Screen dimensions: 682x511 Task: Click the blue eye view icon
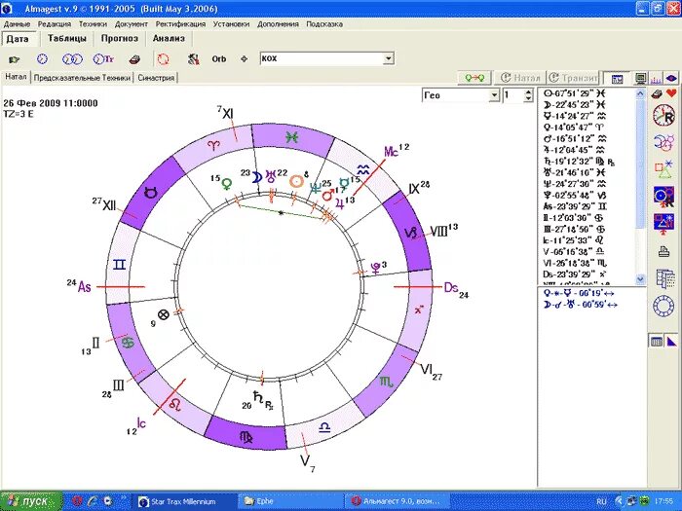[671, 78]
